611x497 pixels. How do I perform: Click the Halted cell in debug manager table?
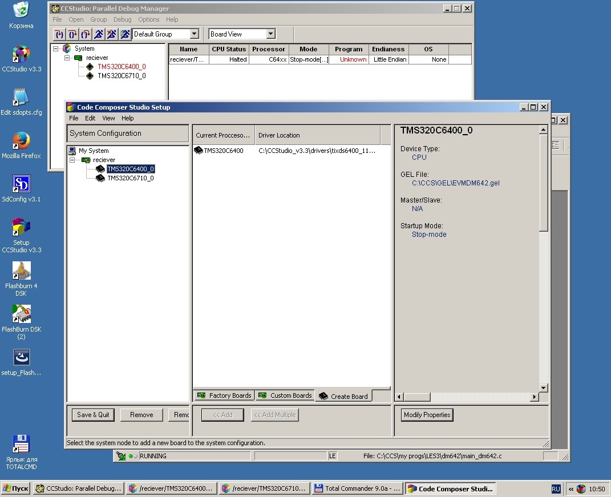point(229,59)
